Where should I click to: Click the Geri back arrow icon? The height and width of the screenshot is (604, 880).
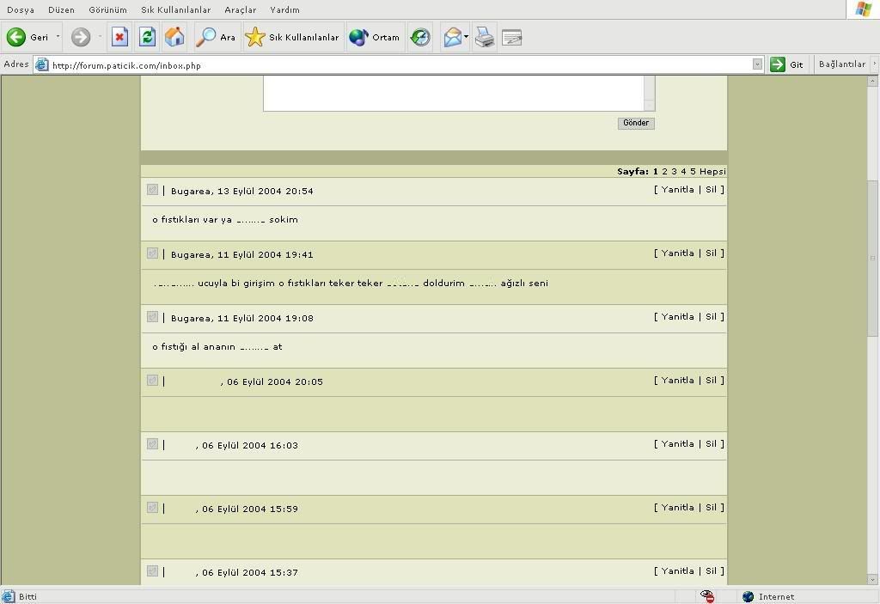15,37
